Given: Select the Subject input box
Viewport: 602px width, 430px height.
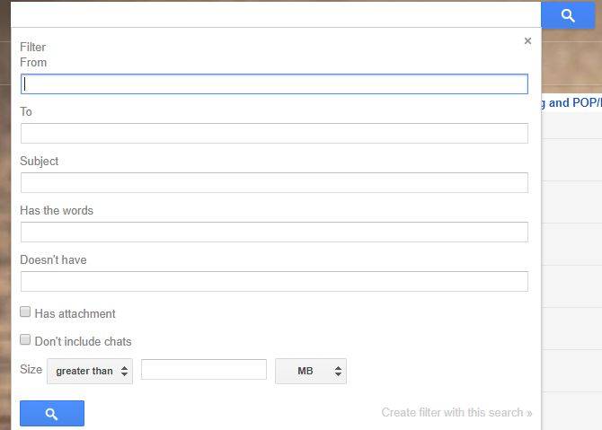Looking at the screenshot, I should [x=274, y=183].
